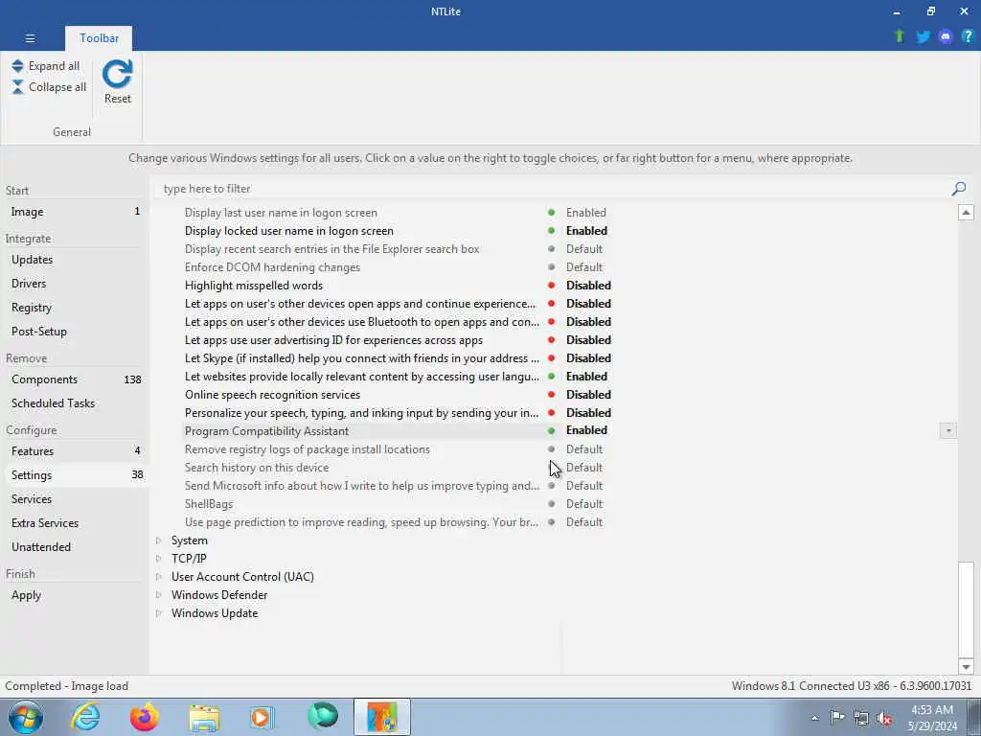Open Extra Services in the sidebar
The width and height of the screenshot is (981, 736).
coord(75,522)
